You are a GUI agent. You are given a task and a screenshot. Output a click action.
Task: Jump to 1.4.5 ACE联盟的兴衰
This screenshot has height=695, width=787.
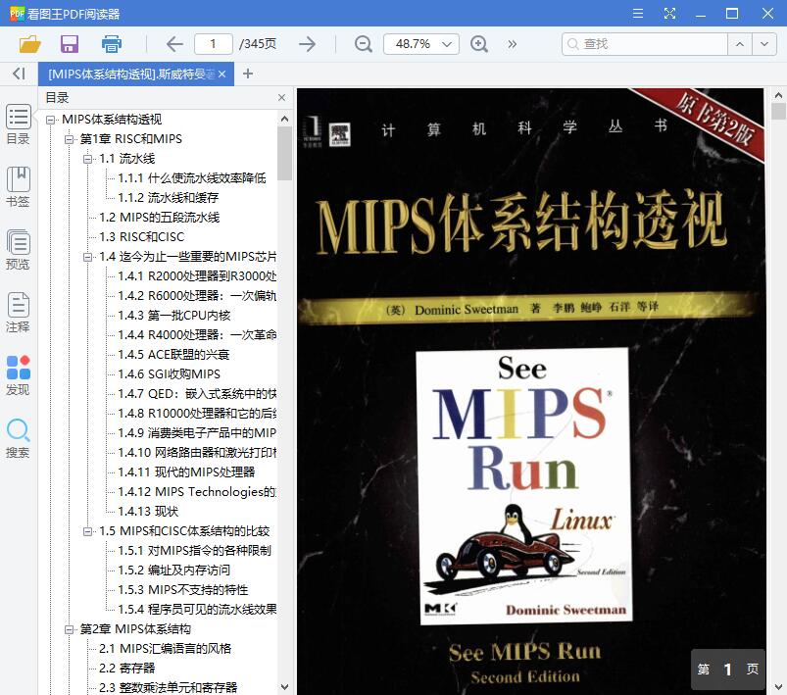173,355
